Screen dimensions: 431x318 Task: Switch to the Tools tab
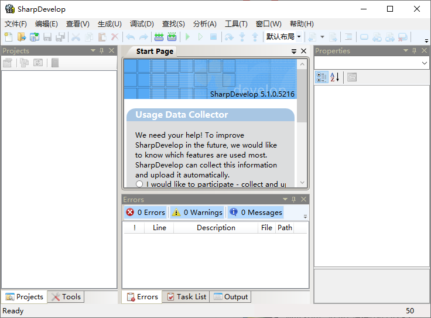coord(66,297)
